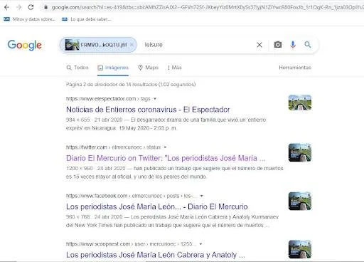
Task: Switch to the Todos tab
Action: coord(77,68)
